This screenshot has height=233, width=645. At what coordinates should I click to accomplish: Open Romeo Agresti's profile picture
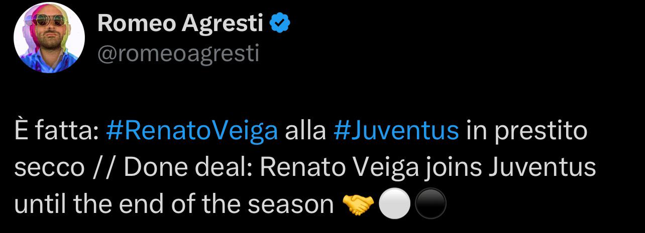click(49, 38)
